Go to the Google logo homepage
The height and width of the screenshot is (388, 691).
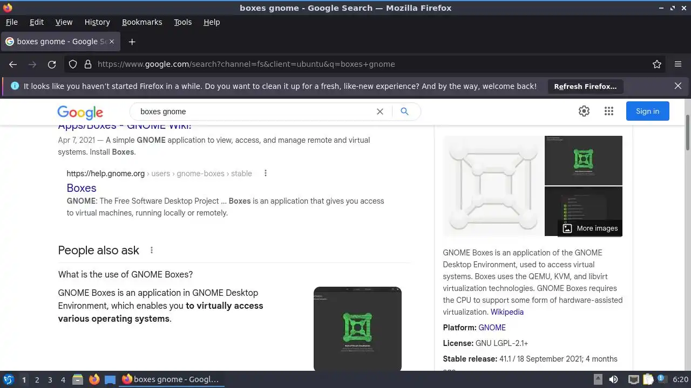[x=80, y=112]
